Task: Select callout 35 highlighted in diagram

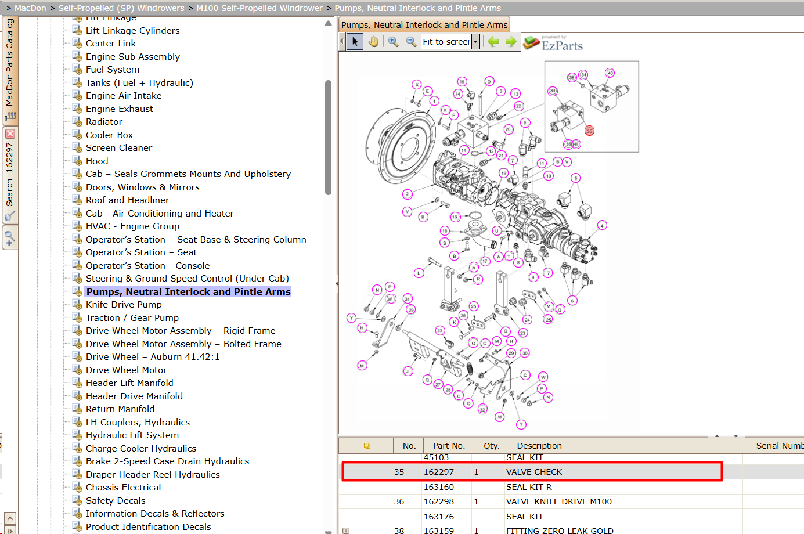Action: pyautogui.click(x=589, y=131)
